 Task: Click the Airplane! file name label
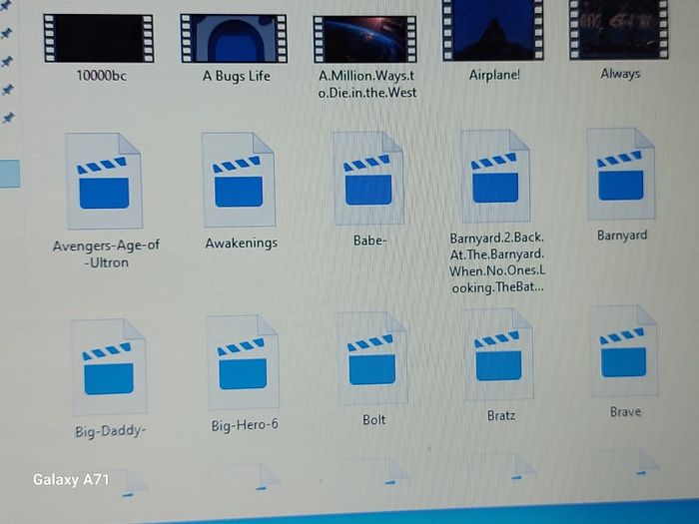pos(494,75)
